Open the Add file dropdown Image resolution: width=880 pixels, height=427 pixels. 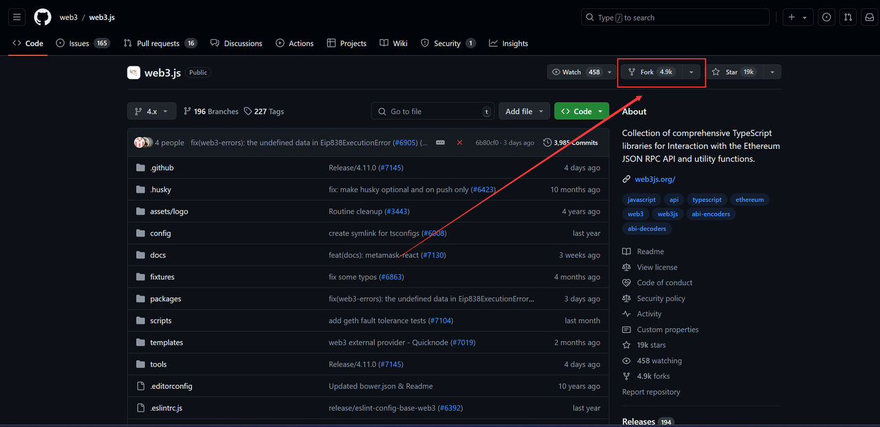(524, 111)
